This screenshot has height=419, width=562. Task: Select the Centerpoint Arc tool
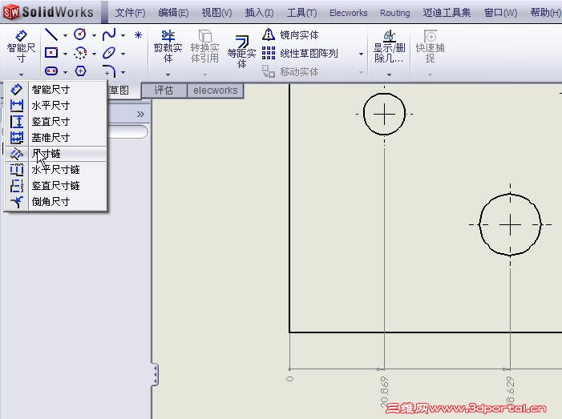pyautogui.click(x=80, y=54)
